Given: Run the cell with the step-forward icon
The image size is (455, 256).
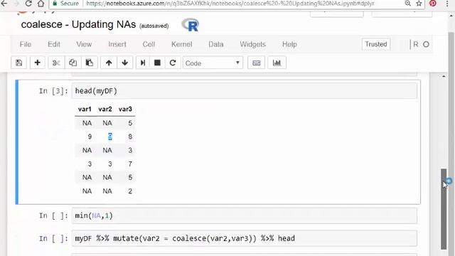Looking at the screenshot, I should pyautogui.click(x=143, y=63).
